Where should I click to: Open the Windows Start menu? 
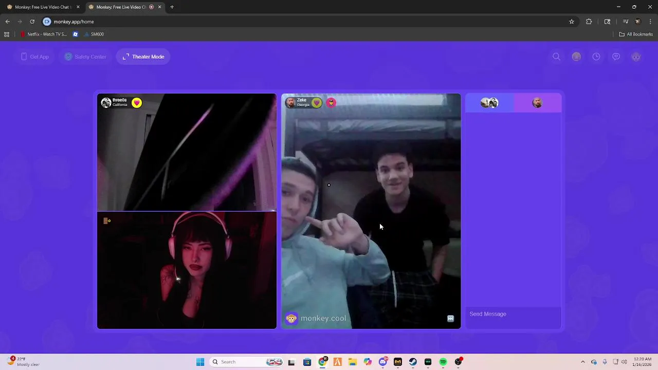(x=200, y=362)
